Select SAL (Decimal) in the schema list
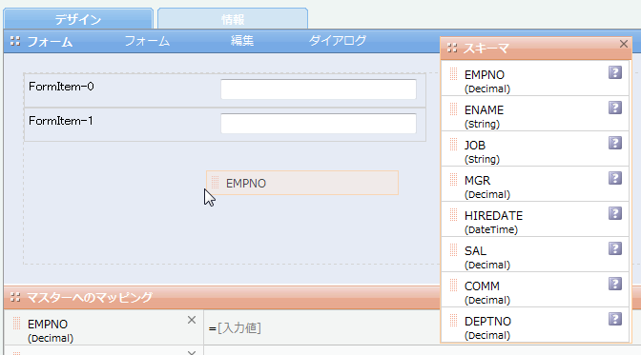This screenshot has height=355, width=641. 535,254
